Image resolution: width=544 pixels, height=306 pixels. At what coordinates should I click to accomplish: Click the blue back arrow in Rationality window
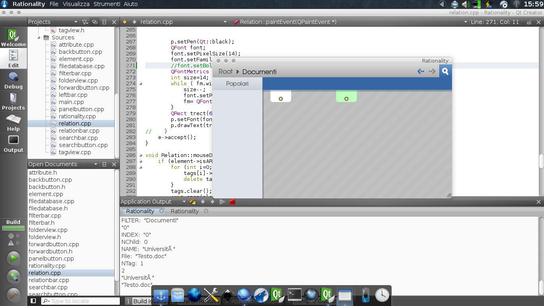click(421, 71)
